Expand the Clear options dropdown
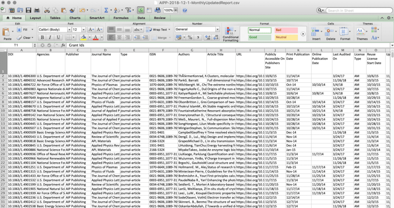 [x=32, y=38]
